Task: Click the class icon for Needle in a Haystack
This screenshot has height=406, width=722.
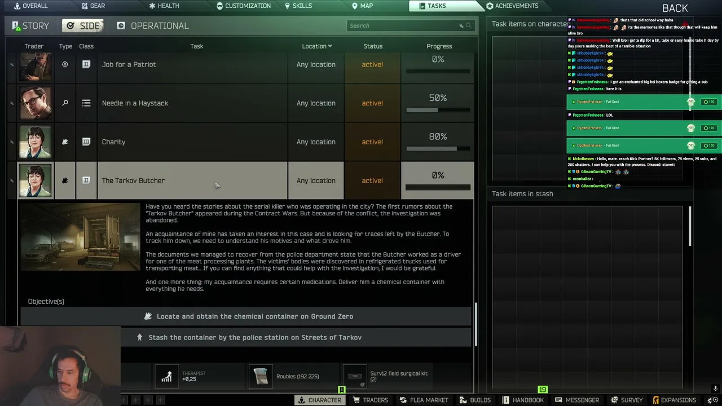Action: tap(86, 103)
